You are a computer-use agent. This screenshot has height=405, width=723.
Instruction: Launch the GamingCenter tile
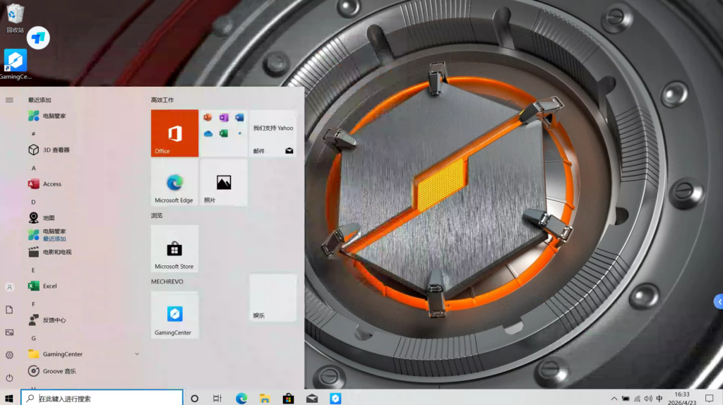coord(174,315)
